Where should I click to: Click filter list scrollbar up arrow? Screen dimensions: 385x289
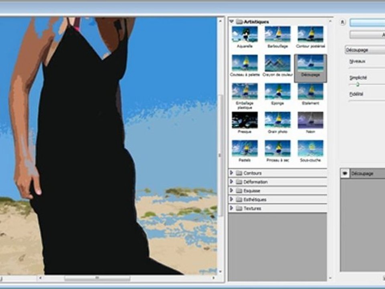pos(330,21)
